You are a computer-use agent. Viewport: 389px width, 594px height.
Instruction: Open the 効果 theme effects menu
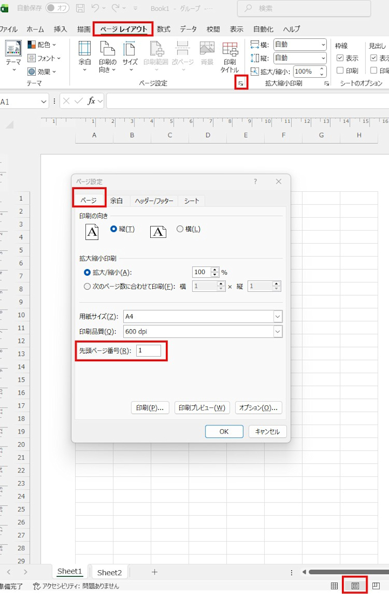coord(42,71)
